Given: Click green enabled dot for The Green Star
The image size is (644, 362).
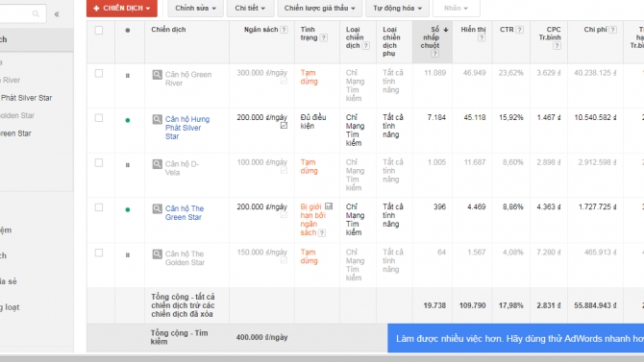Looking at the screenshot, I should (x=128, y=209).
